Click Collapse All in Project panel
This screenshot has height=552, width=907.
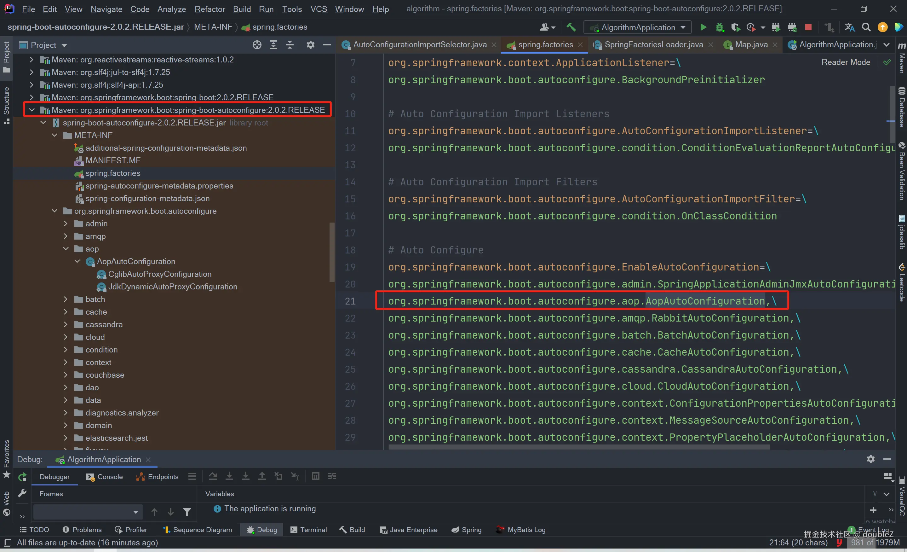pyautogui.click(x=290, y=45)
